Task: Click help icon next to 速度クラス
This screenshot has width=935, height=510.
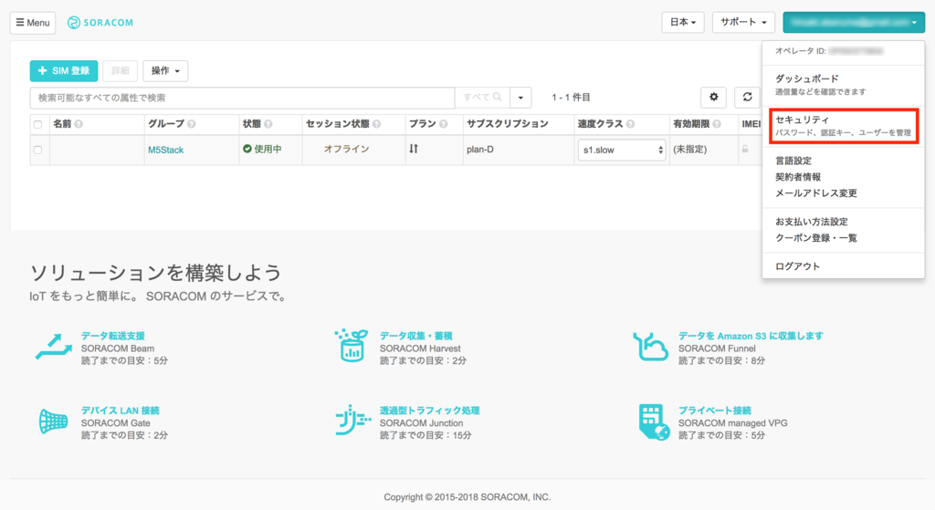Action: coord(630,124)
